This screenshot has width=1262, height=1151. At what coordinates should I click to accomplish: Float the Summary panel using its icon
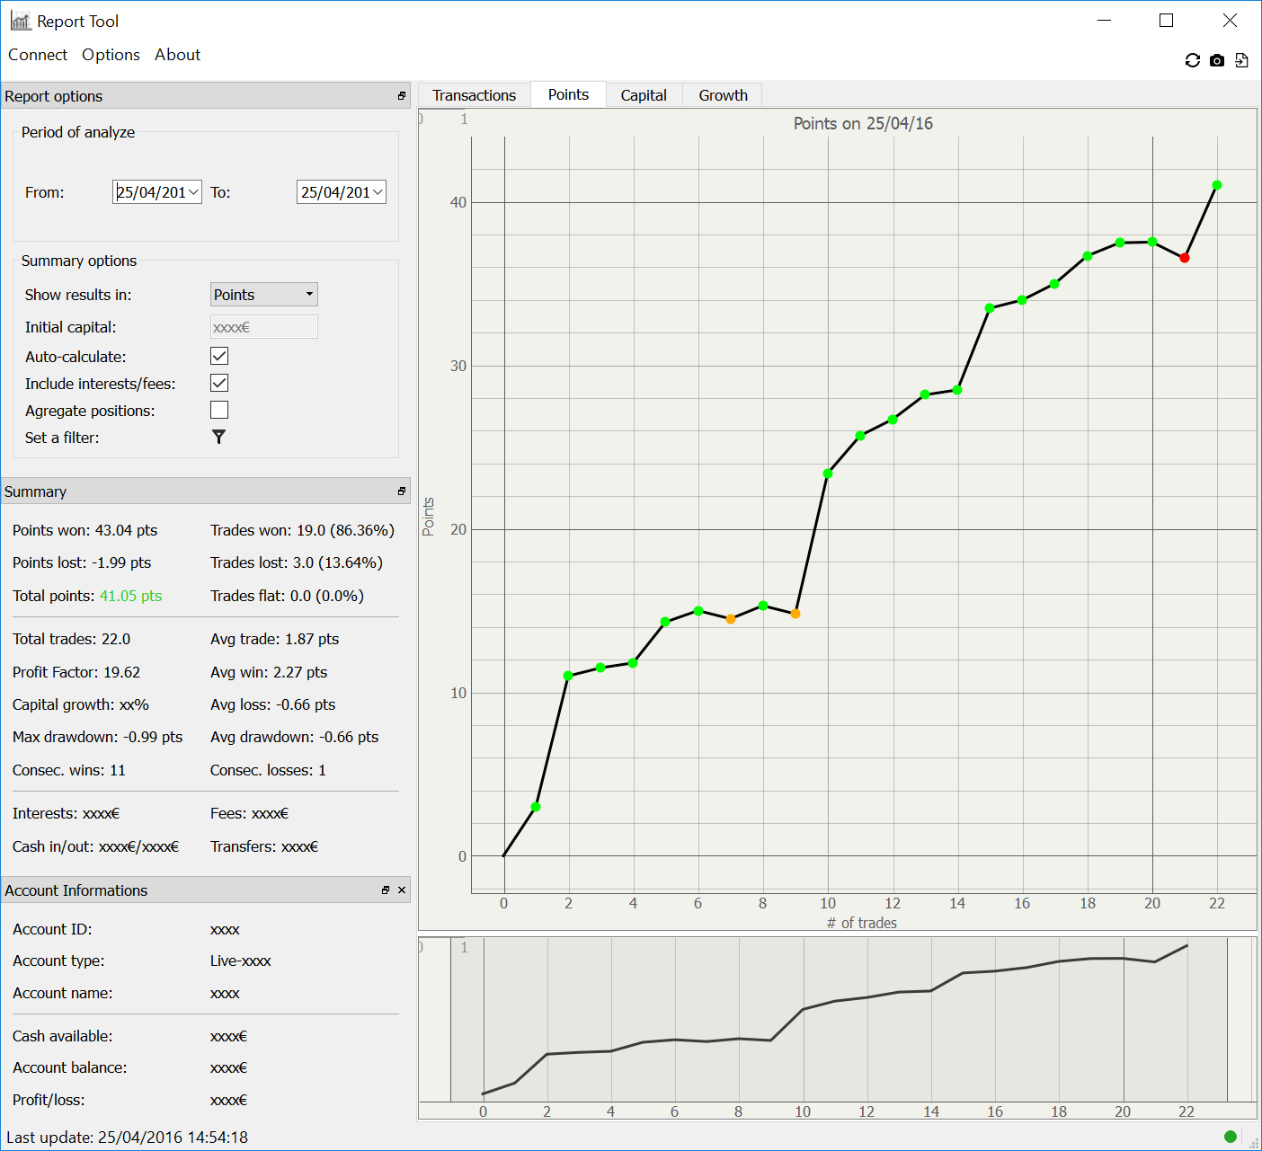click(x=401, y=491)
